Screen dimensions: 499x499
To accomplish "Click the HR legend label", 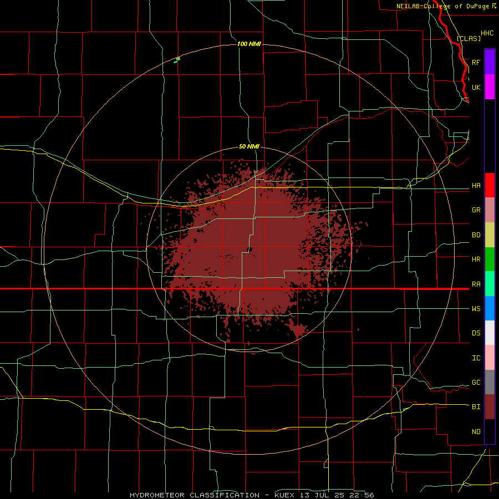I will 476,259.
